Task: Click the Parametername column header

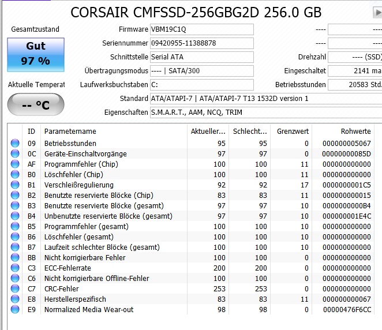Action: pos(114,132)
